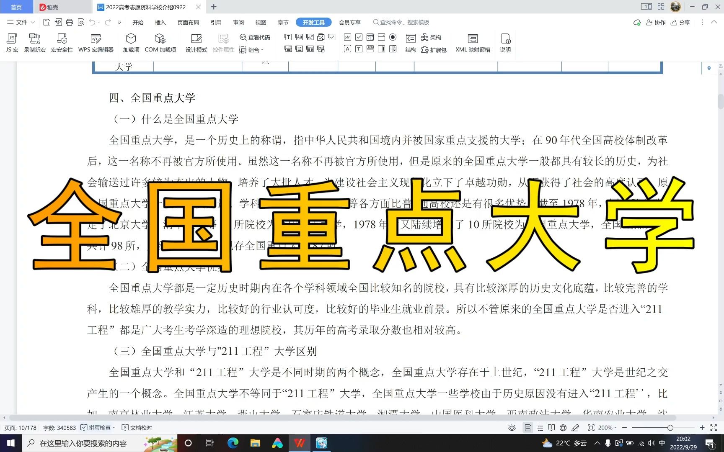This screenshot has height=452, width=724.
Task: Click the 分享 share button
Action: click(680, 22)
